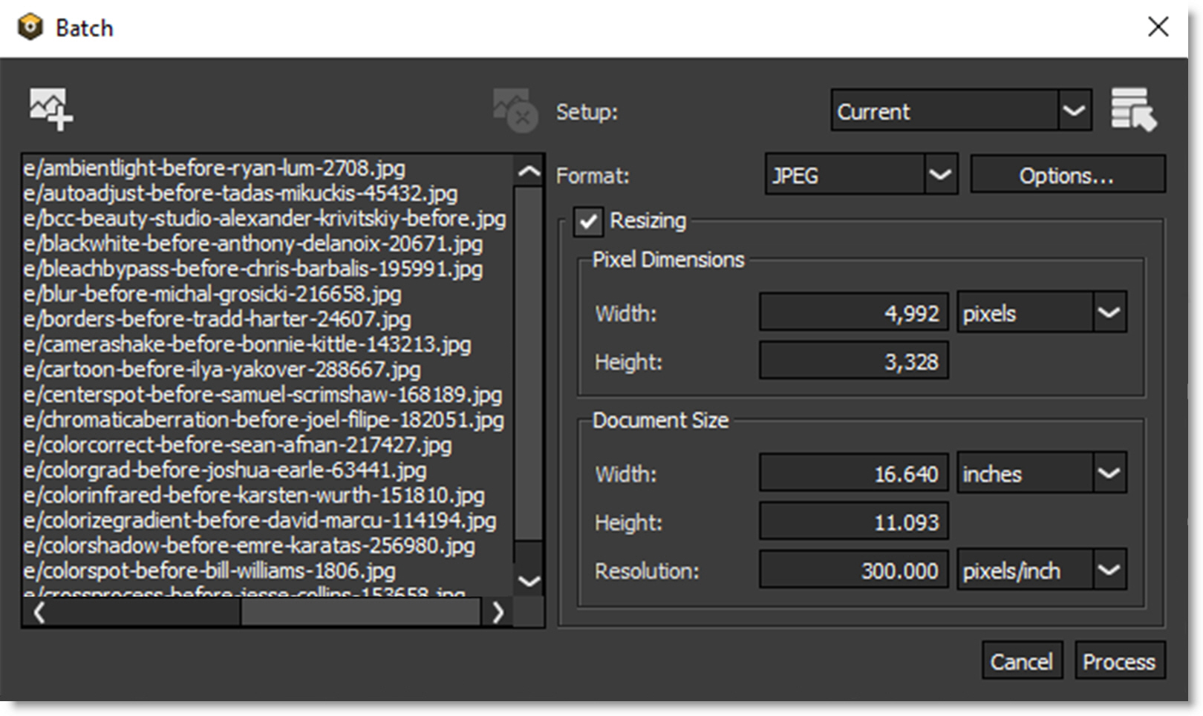Click the Batch app icon in title bar
This screenshot has height=716, width=1203.
click(30, 28)
